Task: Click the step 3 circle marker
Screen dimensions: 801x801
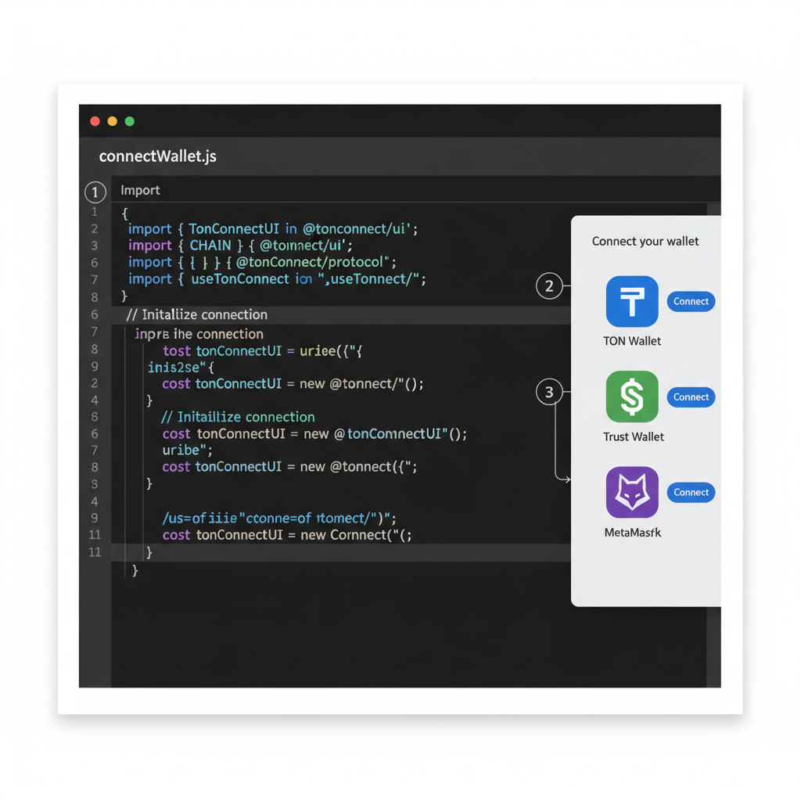Action: click(x=550, y=392)
